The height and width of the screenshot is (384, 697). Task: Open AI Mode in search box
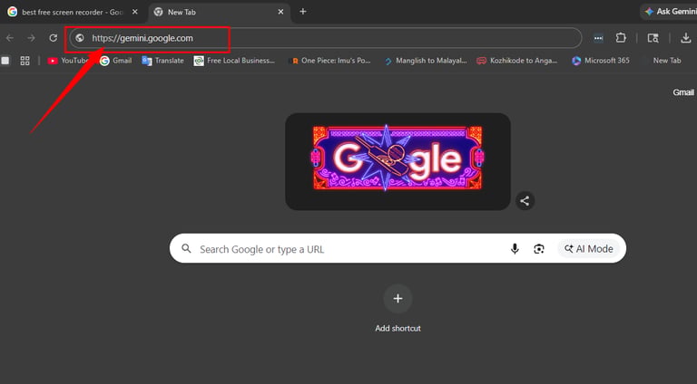(588, 249)
